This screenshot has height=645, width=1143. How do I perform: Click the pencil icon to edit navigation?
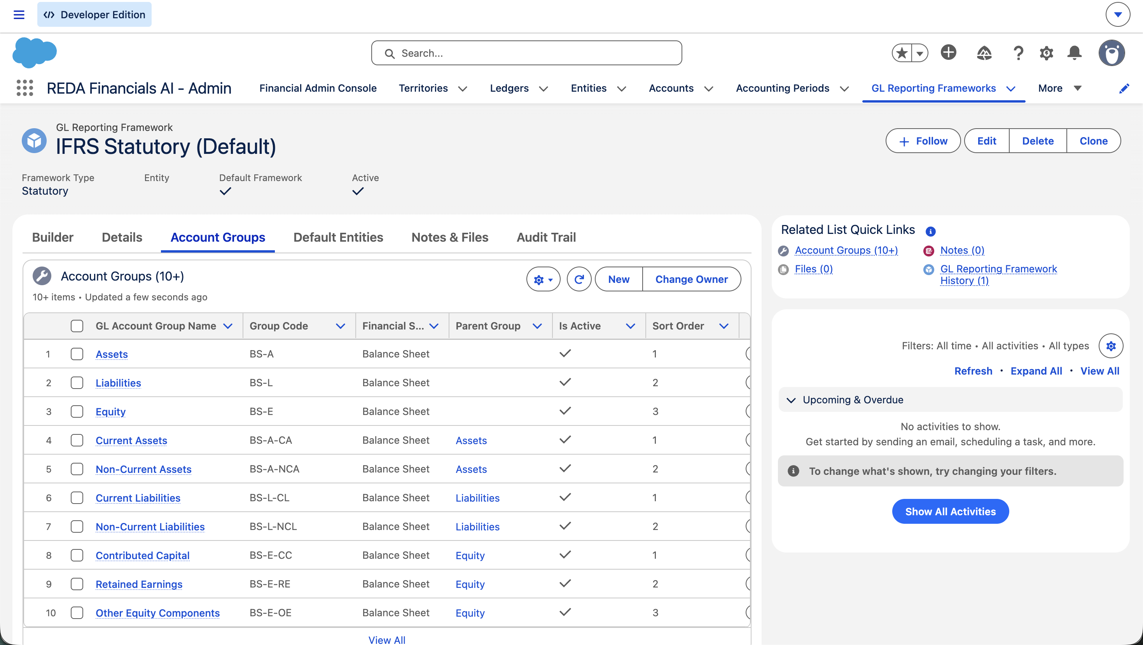tap(1124, 88)
